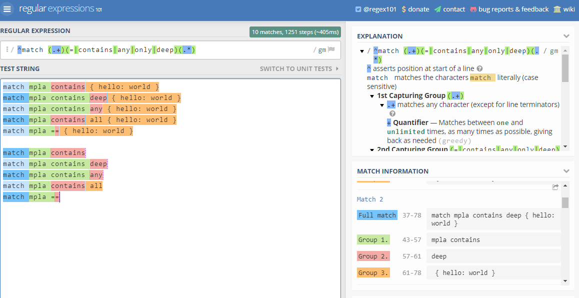This screenshot has width=579, height=298.
Task: Click test line 'match mpla contains all { hello: world }'
Action: point(89,119)
